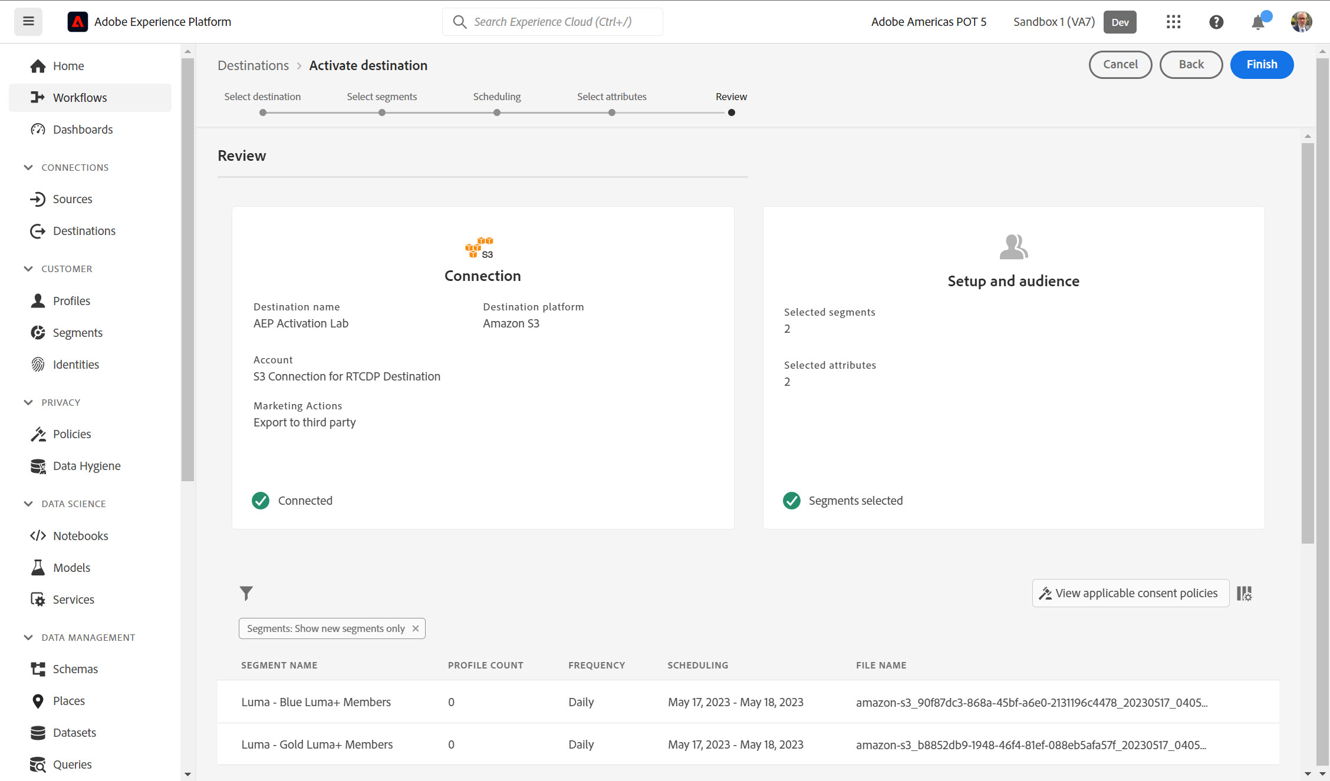This screenshot has height=781, width=1330.
Task: Open Notebooks in sidebar
Action: 90,536
